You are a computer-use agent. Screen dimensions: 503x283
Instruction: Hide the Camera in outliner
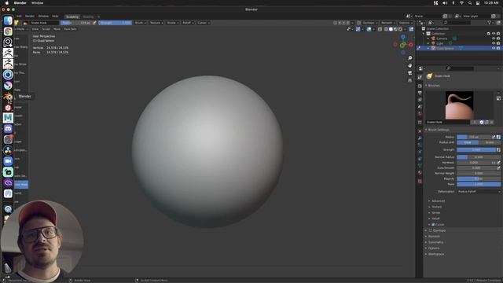[x=494, y=39]
